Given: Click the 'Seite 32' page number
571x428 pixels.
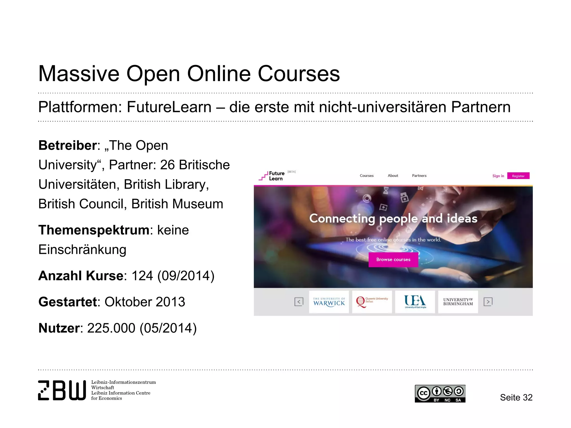Looking at the screenshot, I should click(516, 397).
